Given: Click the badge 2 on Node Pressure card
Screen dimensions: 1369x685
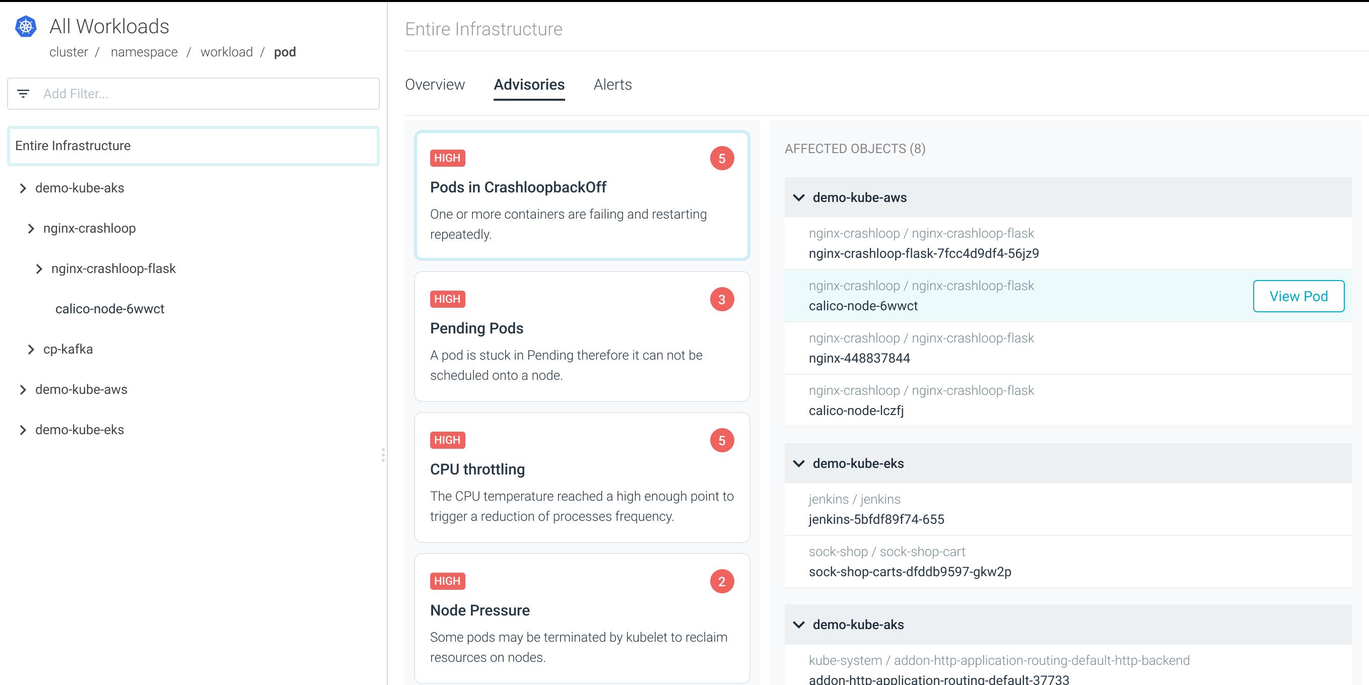Looking at the screenshot, I should point(721,581).
